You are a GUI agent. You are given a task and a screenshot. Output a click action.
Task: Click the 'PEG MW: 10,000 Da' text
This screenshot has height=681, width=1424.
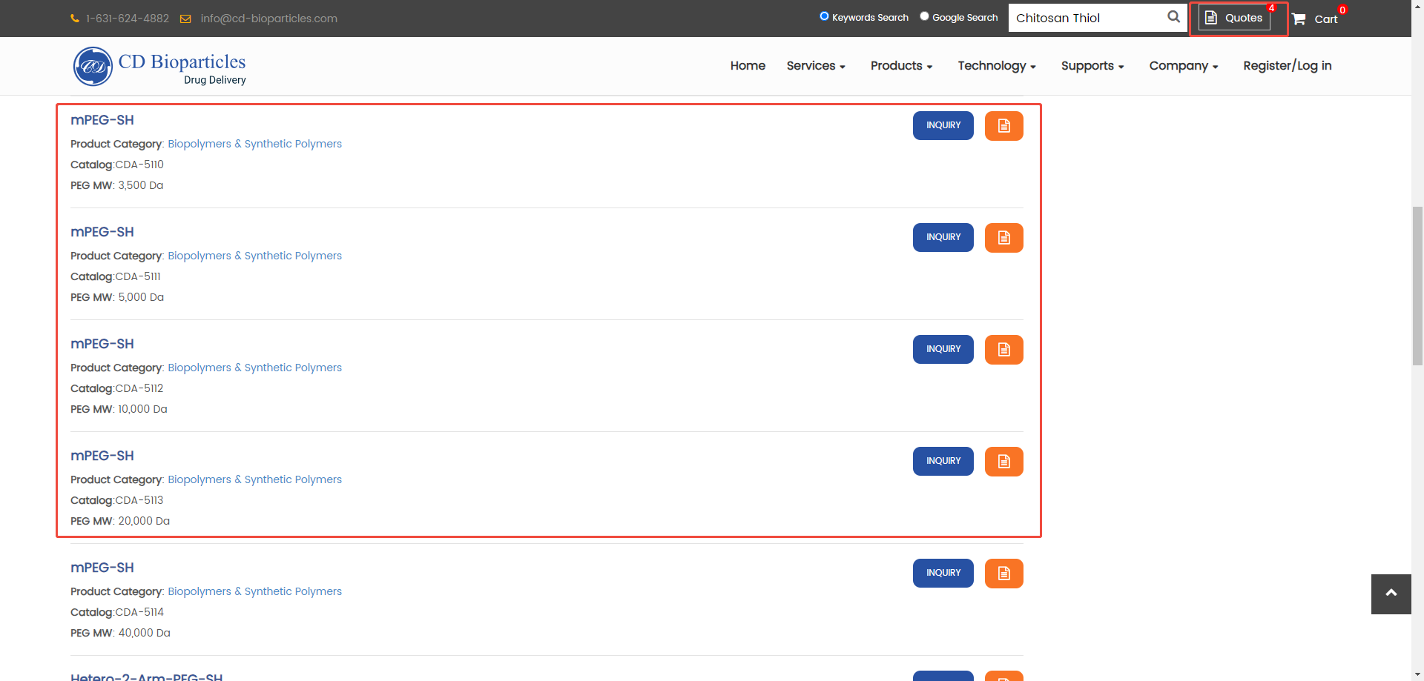point(119,409)
